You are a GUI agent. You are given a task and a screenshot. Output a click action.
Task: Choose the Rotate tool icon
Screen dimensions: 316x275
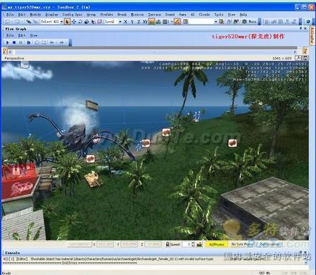80,22
